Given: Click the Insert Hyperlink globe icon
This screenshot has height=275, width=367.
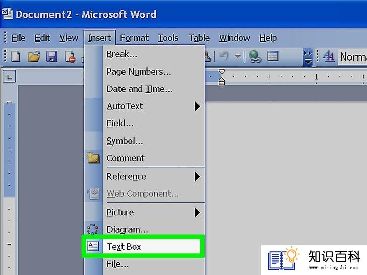Looking at the screenshot, I should coord(255,56).
